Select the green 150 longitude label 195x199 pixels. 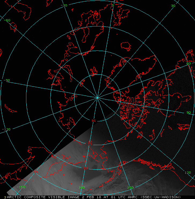tap(130, 187)
